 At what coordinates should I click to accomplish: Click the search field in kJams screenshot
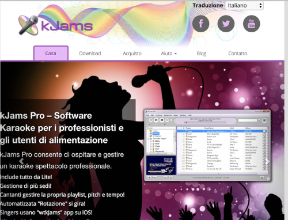coord(248,120)
